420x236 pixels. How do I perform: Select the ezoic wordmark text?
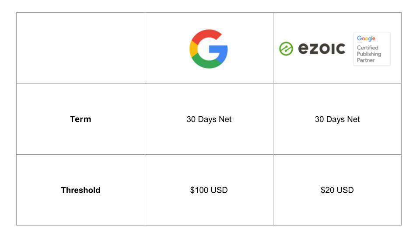coord(322,49)
